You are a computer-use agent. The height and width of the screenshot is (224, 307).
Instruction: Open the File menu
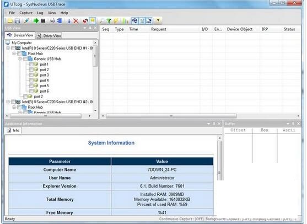[12, 13]
